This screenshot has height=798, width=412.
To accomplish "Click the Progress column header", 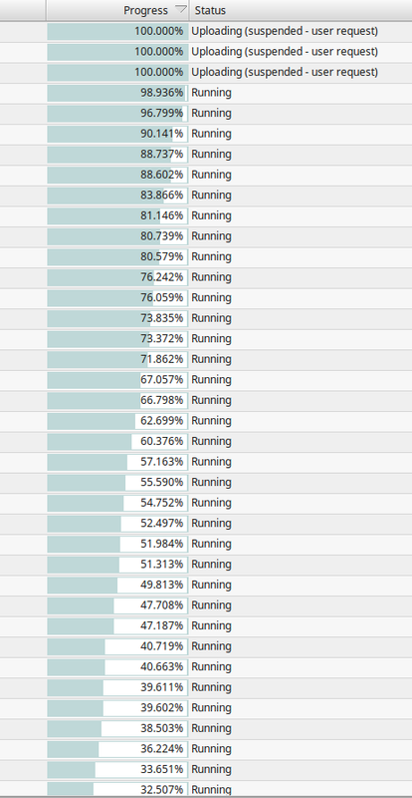I will [117, 10].
